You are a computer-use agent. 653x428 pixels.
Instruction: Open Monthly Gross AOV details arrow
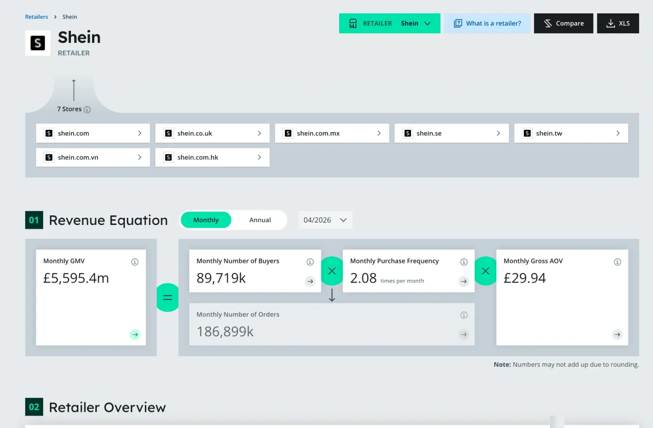coord(617,335)
